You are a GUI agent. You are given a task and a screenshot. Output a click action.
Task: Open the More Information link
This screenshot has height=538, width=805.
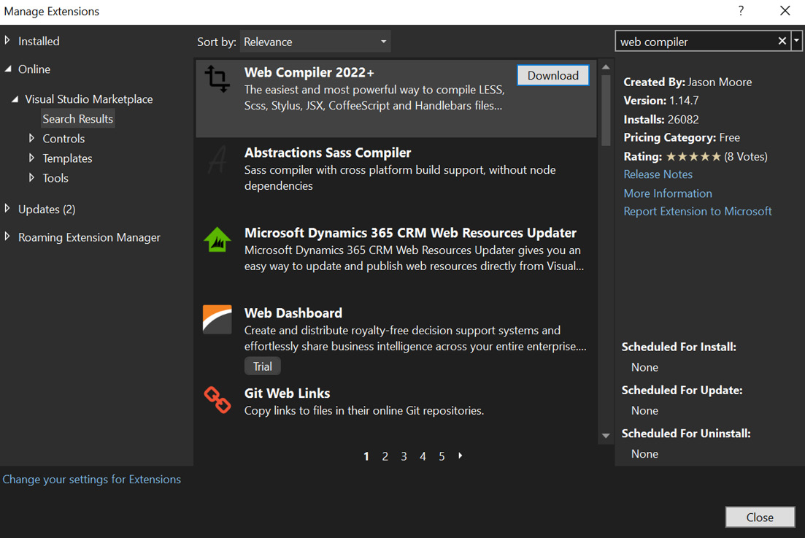click(667, 193)
